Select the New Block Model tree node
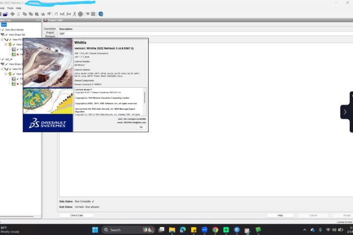Image resolution: width=353 pixels, height=235 pixels. click(x=15, y=30)
